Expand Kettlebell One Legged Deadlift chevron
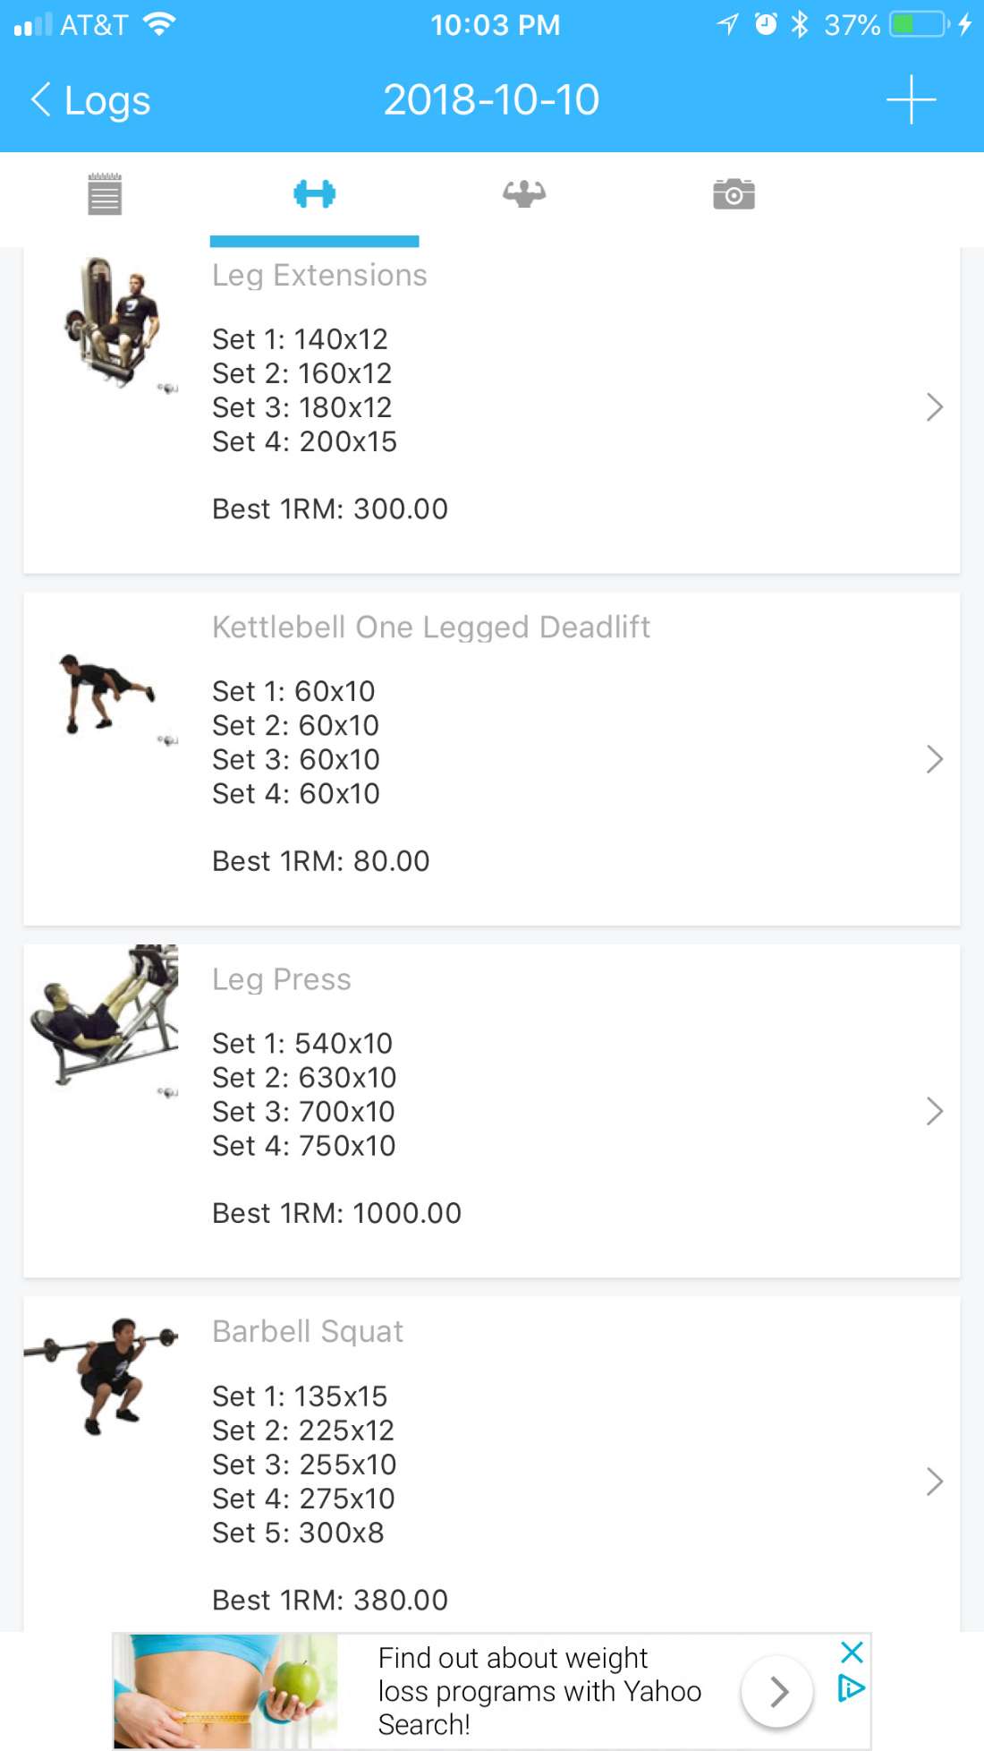Viewport: 984px width, 1751px height. (934, 759)
